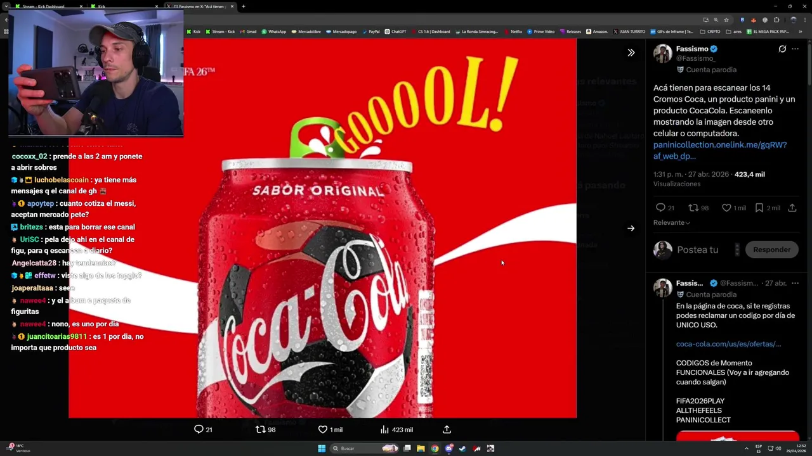Click share icon in side panel action row
Screen dimensions: 812x456
[792, 208]
